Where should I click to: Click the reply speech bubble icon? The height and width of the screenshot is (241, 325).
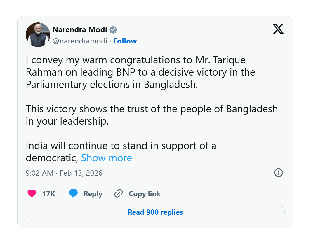tap(73, 193)
